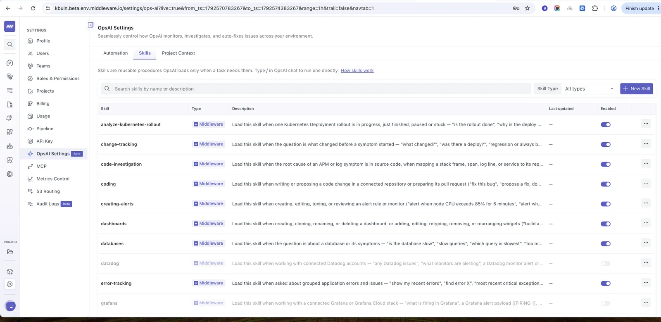This screenshot has height=322, width=661.
Task: Click the dashboards skill name
Action: coord(114,224)
